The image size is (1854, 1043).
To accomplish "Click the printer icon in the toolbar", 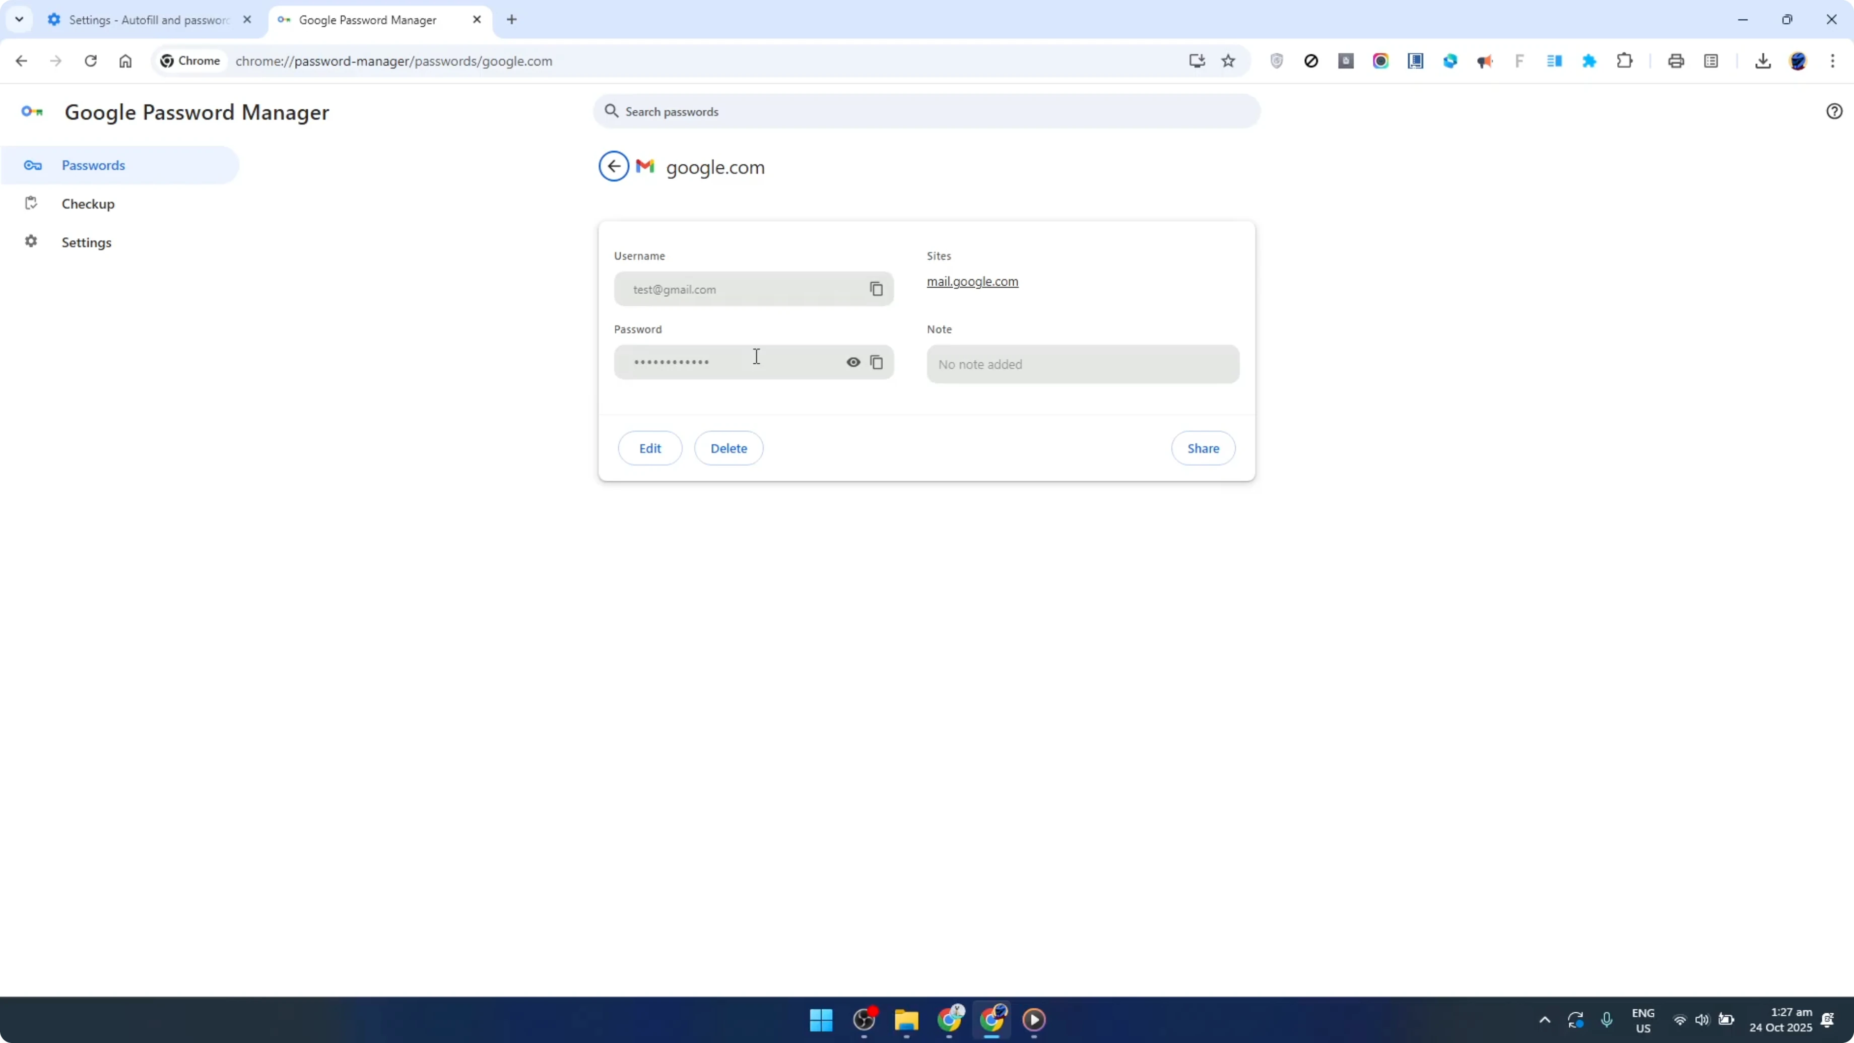I will coord(1676,61).
